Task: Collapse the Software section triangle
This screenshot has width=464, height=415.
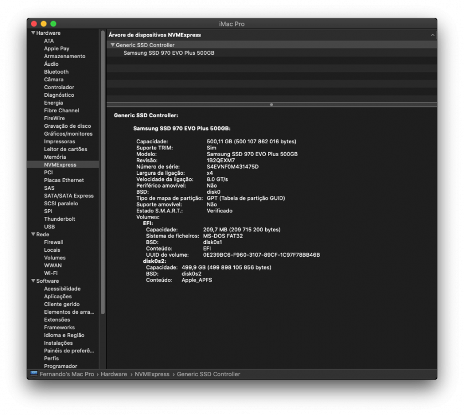Action: pyautogui.click(x=33, y=281)
